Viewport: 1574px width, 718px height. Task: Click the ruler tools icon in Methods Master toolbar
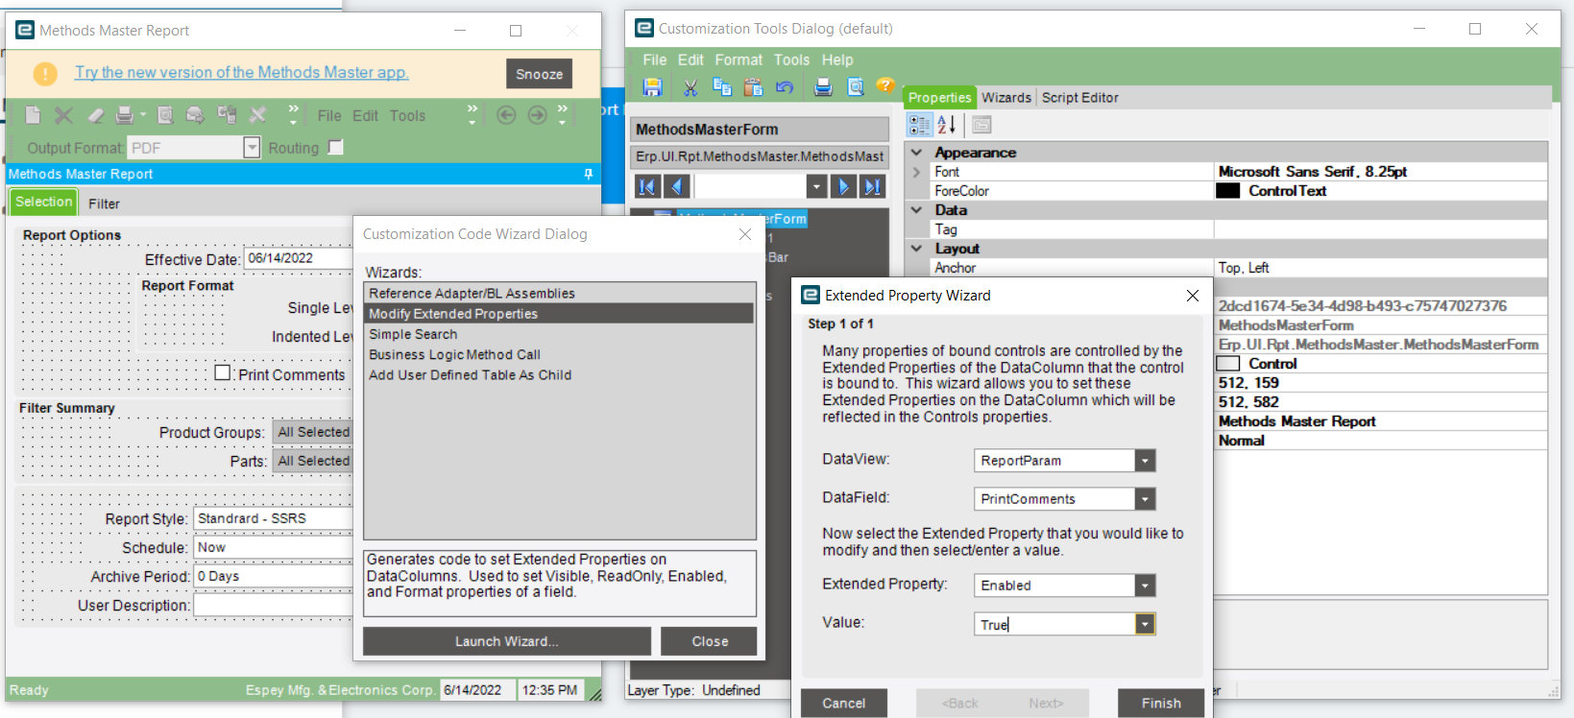257,115
